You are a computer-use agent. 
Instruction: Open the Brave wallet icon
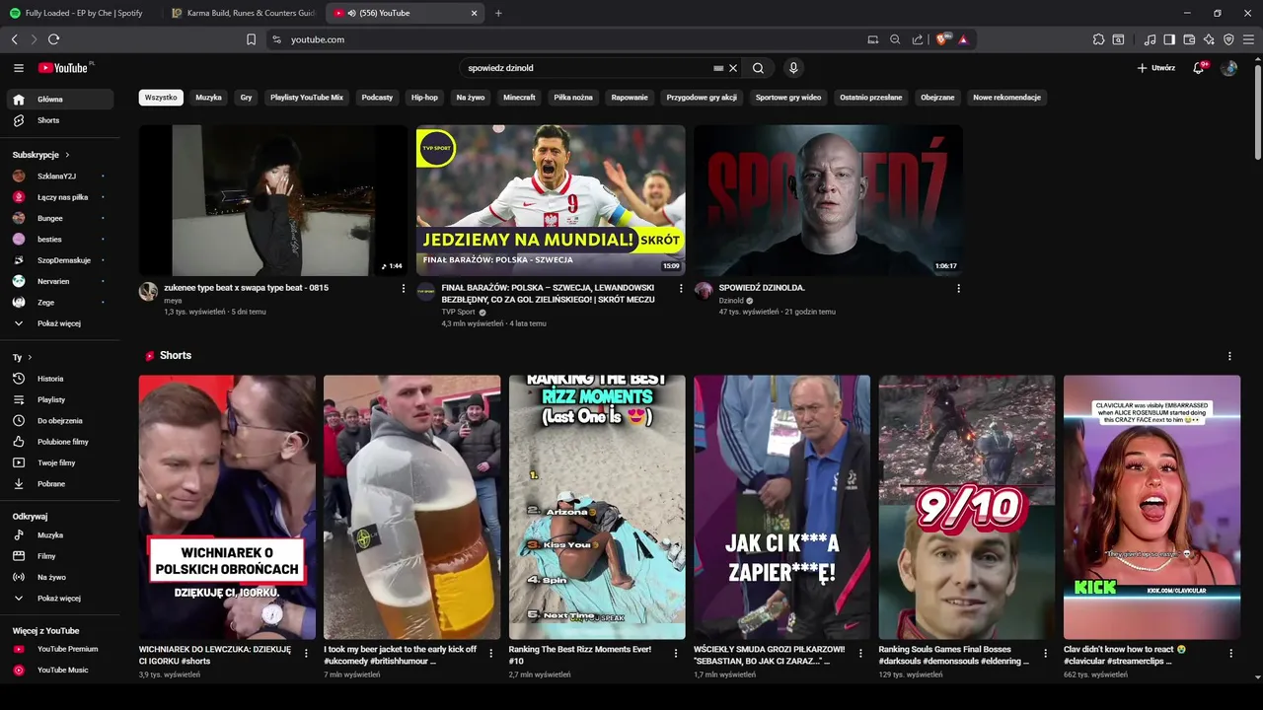tap(1189, 39)
